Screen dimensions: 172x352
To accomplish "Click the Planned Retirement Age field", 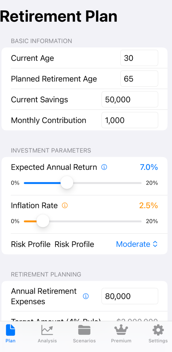I will [x=139, y=79].
